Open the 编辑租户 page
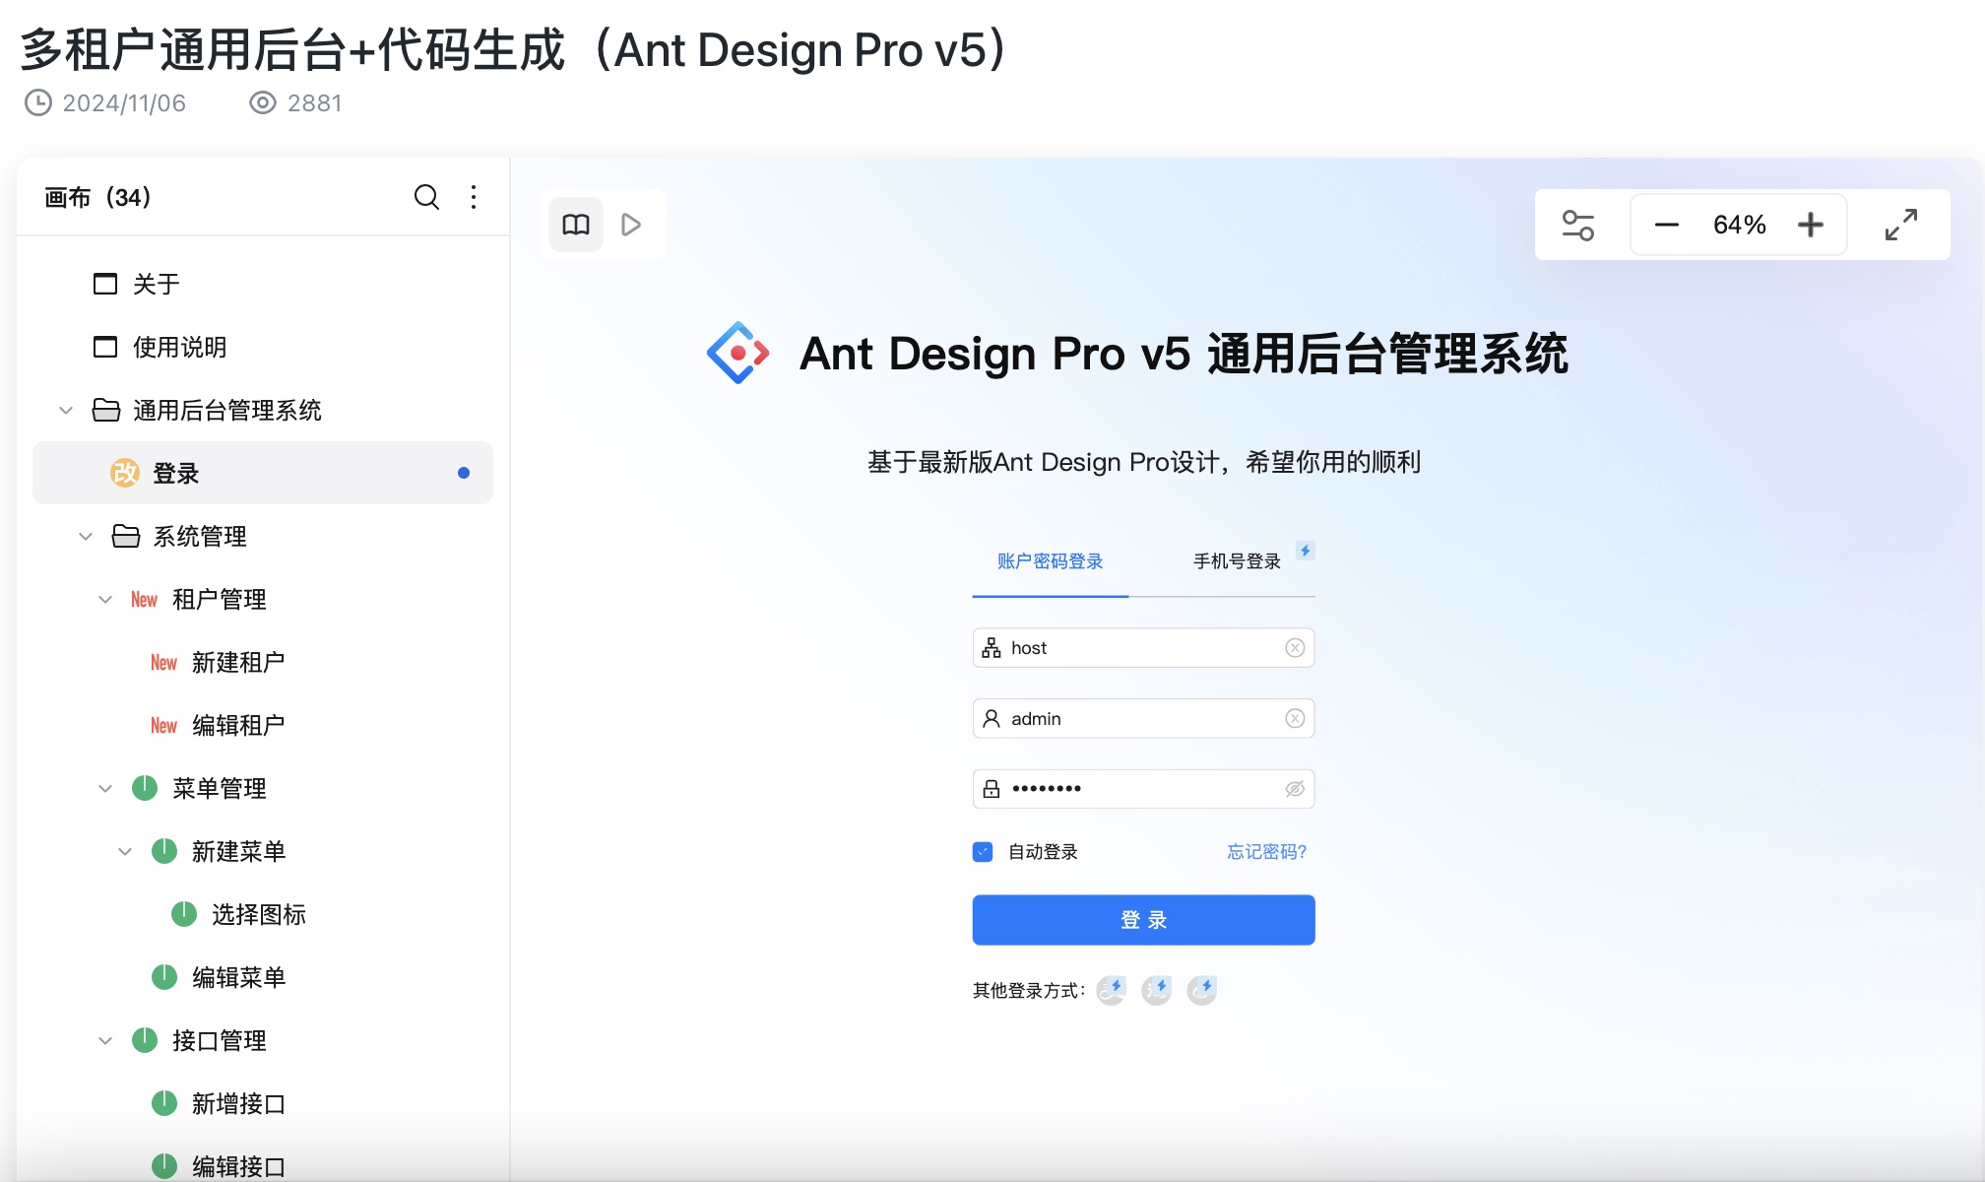 pyautogui.click(x=239, y=725)
